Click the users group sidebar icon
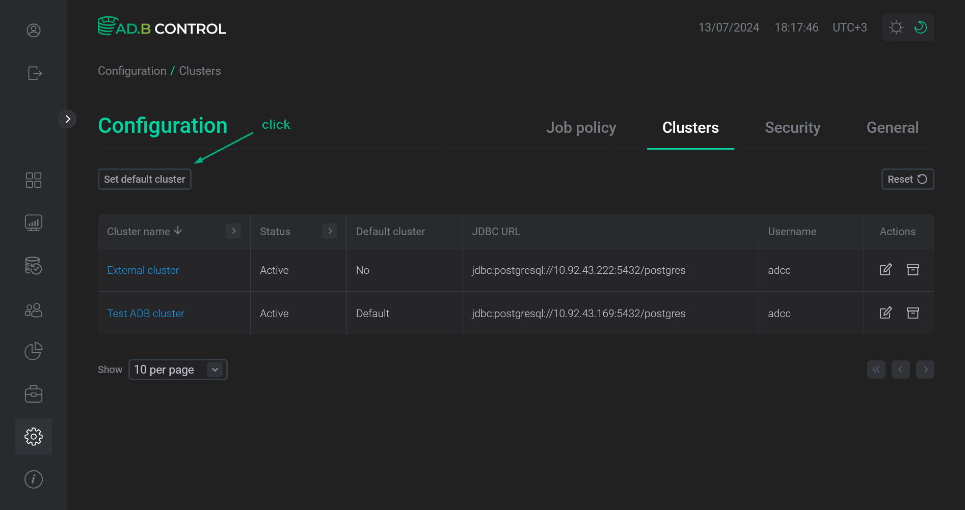965x510 pixels. pos(33,309)
